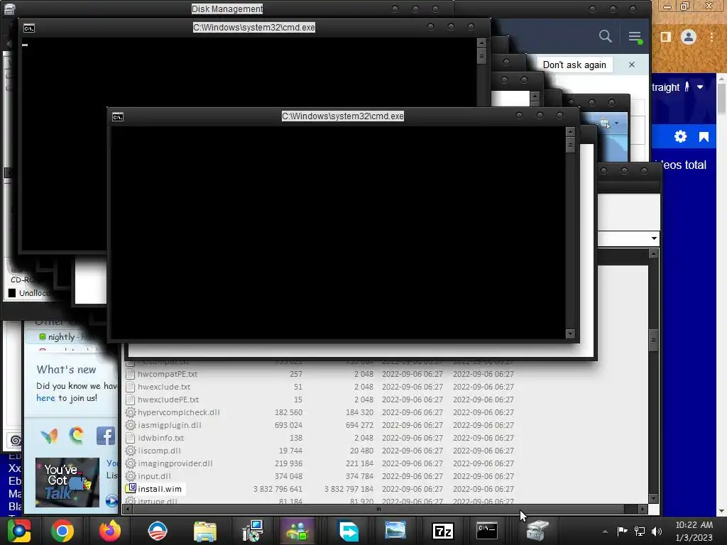This screenshot has height=545, width=727.
Task: Open the landscape picture taskbar icon
Action: (395, 531)
